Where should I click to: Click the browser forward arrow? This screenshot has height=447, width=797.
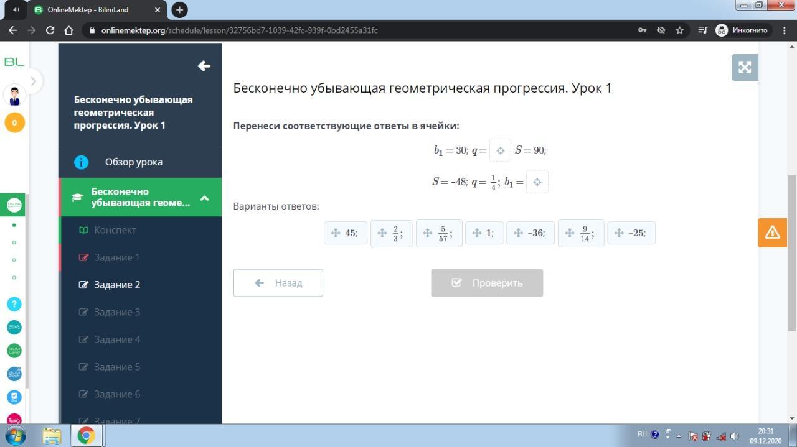(31, 30)
